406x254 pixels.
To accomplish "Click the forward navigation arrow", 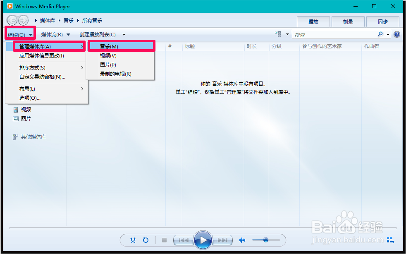I will [x=23, y=20].
